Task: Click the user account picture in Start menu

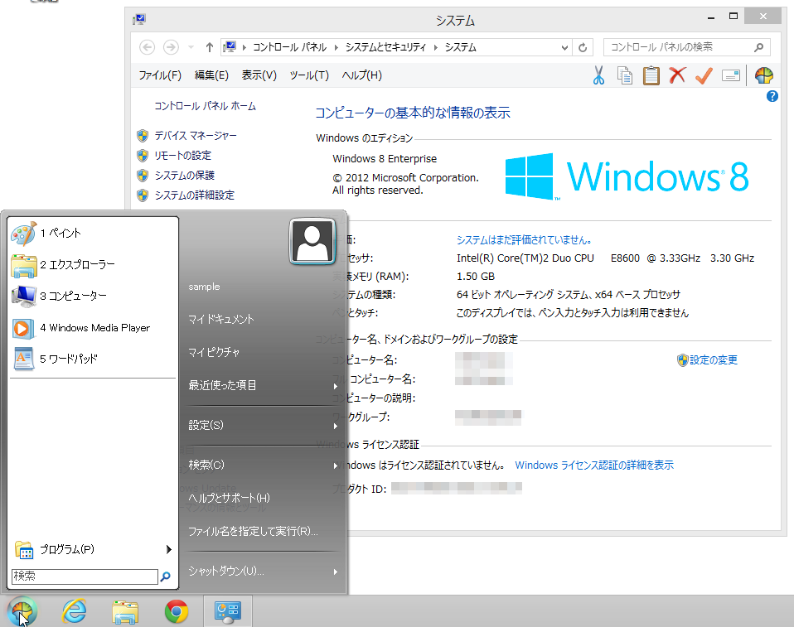Action: pos(312,241)
